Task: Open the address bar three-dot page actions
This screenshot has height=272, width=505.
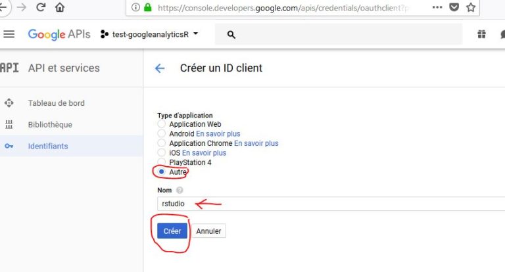Action: (x=437, y=7)
